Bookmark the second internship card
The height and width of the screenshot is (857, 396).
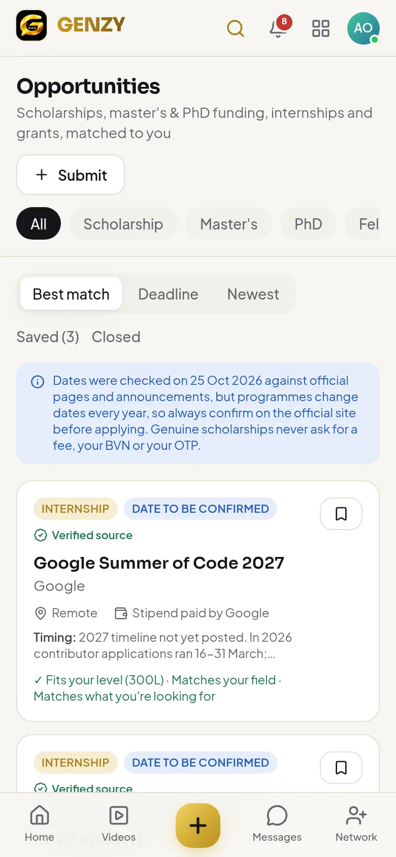341,768
